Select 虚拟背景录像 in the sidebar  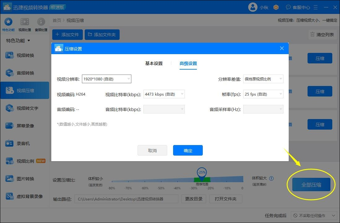click(25, 196)
